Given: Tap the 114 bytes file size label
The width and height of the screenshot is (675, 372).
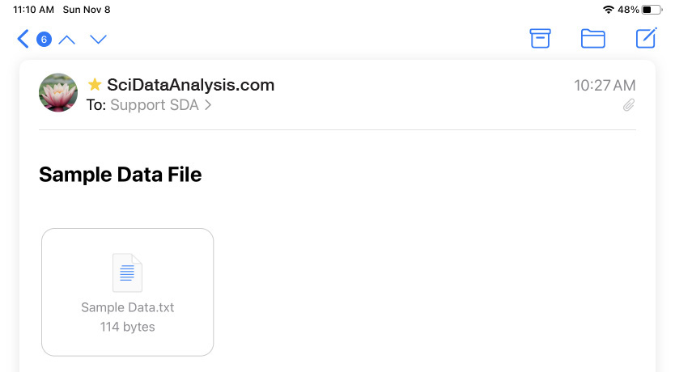Looking at the screenshot, I should (x=127, y=327).
